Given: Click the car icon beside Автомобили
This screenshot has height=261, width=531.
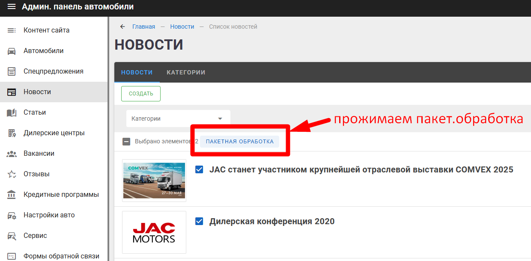Looking at the screenshot, I should click(x=12, y=51).
